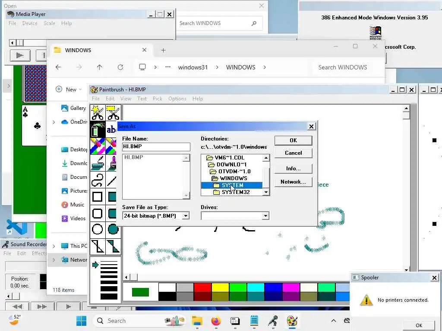Click the Sound Recorder fast-forward button
Screen dimensions: 442x331
pos(42,306)
